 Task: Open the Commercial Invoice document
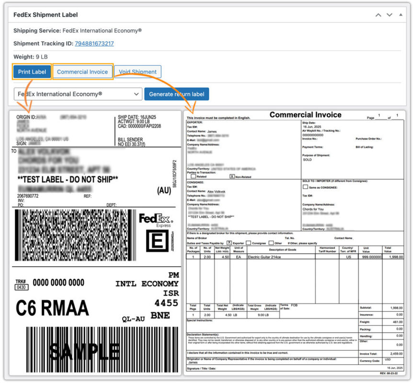(82, 72)
